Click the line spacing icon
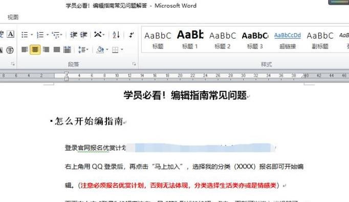Screen dimensions: 349x202 click(x=81, y=49)
